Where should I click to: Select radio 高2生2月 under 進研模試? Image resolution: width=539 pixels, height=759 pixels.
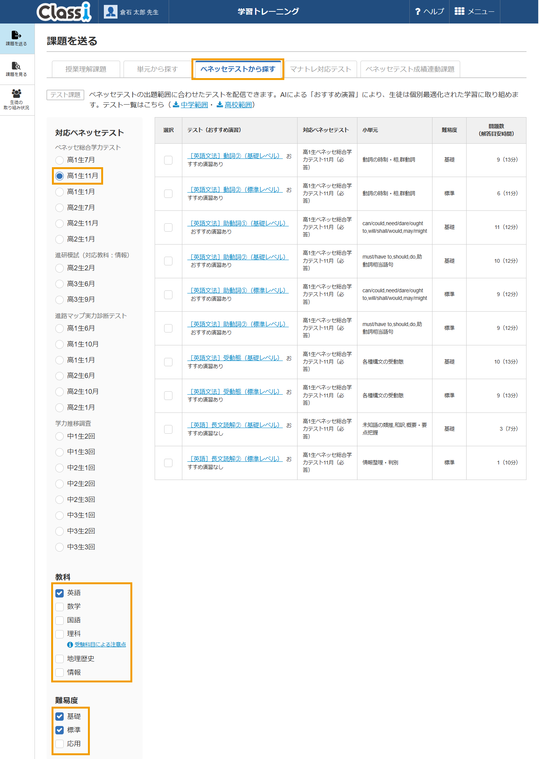(60, 268)
